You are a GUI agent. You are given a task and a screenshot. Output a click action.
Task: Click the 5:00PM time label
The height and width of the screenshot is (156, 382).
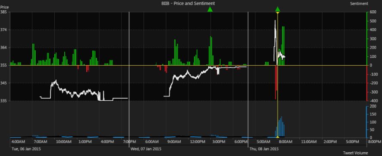(x=353, y=141)
